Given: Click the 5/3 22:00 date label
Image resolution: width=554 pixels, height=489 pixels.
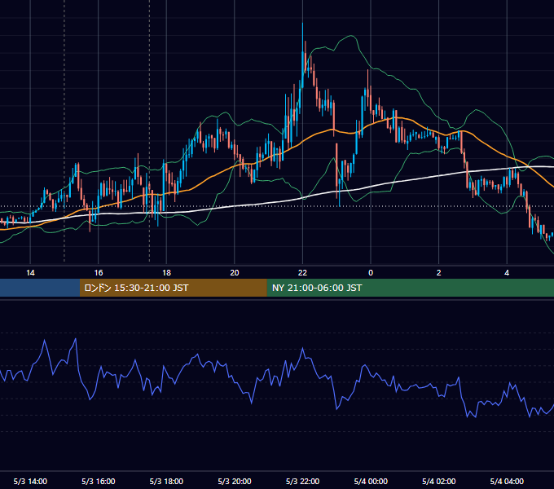Looking at the screenshot, I should coord(302,481).
